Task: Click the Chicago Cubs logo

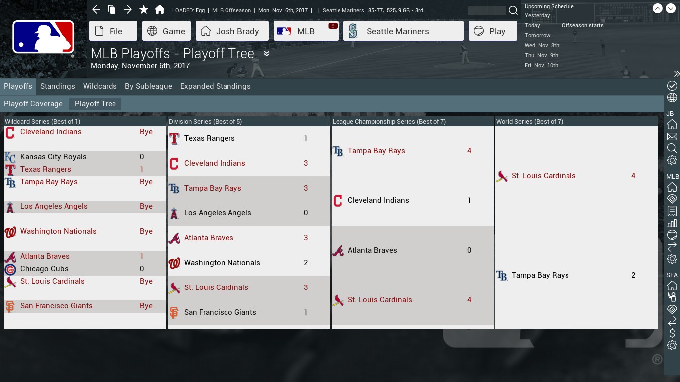Action: coord(10,269)
